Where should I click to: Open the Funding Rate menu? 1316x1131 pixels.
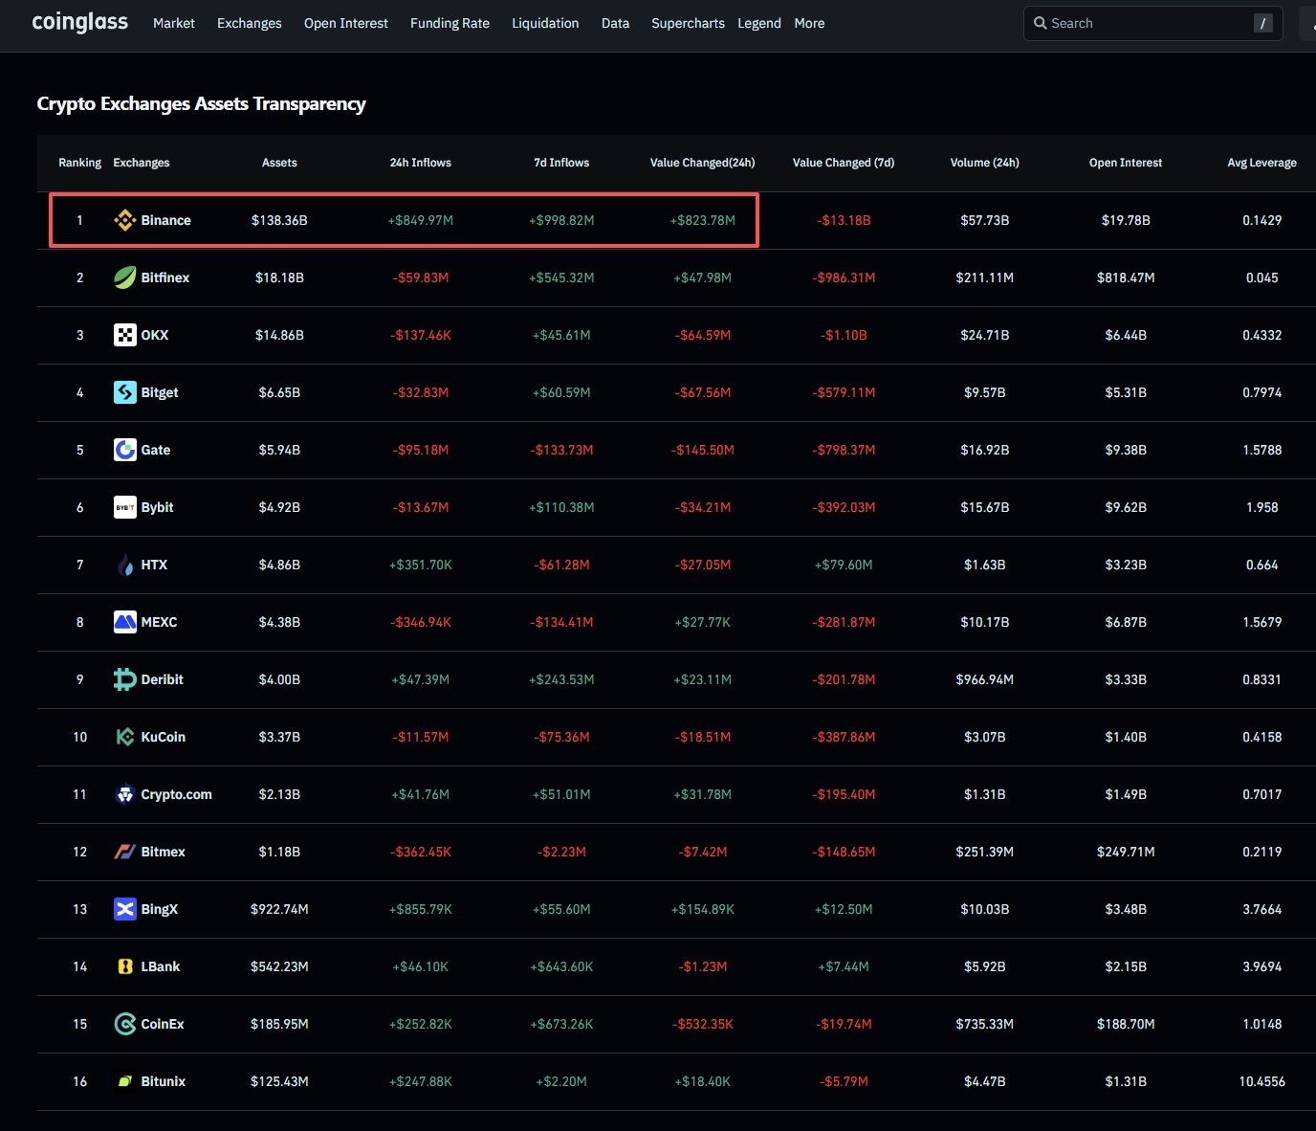[x=450, y=23]
